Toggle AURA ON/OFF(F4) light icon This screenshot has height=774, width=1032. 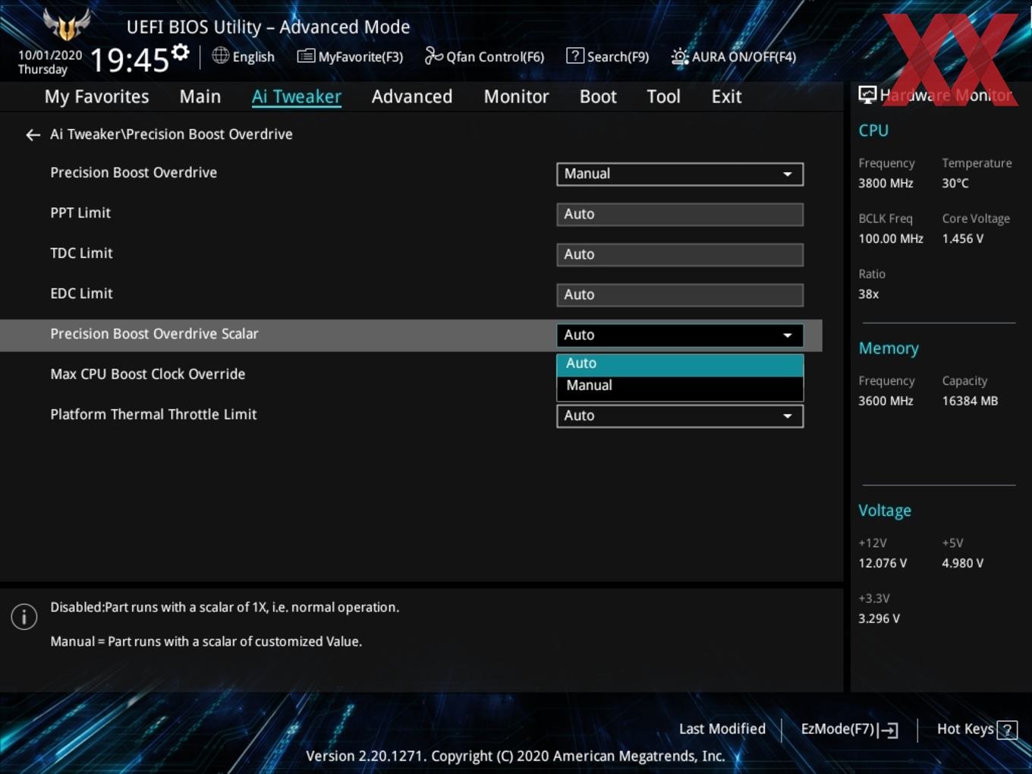680,56
